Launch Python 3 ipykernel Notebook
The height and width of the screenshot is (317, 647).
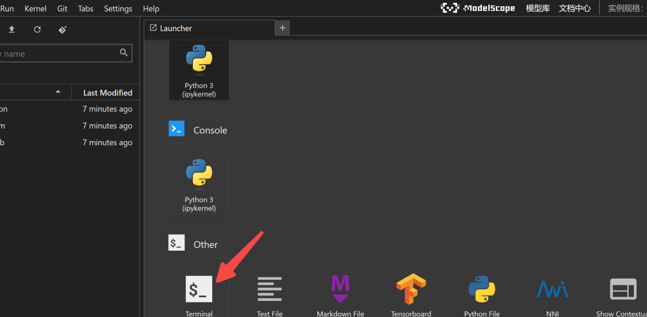[x=199, y=70]
